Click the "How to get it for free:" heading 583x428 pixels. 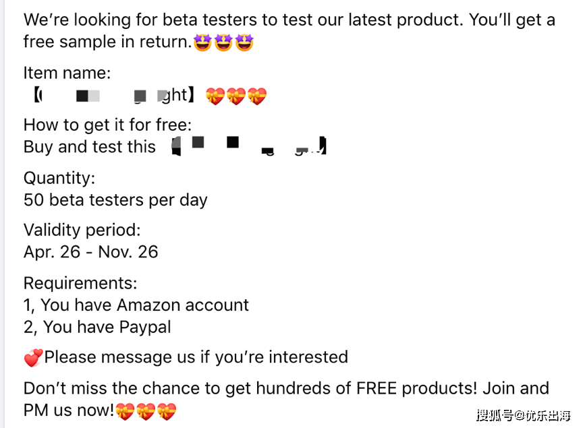[107, 125]
